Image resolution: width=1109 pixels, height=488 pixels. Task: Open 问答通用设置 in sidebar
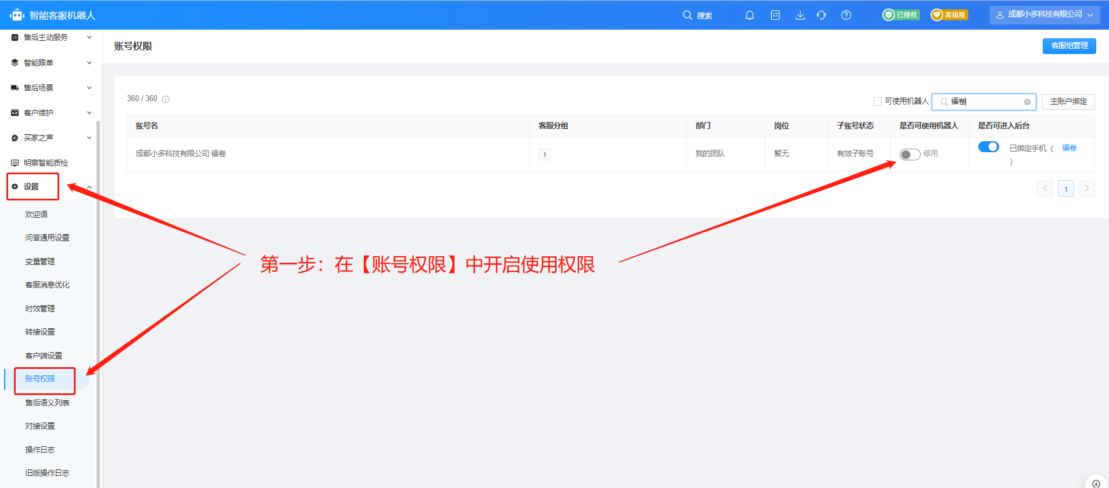pos(47,238)
